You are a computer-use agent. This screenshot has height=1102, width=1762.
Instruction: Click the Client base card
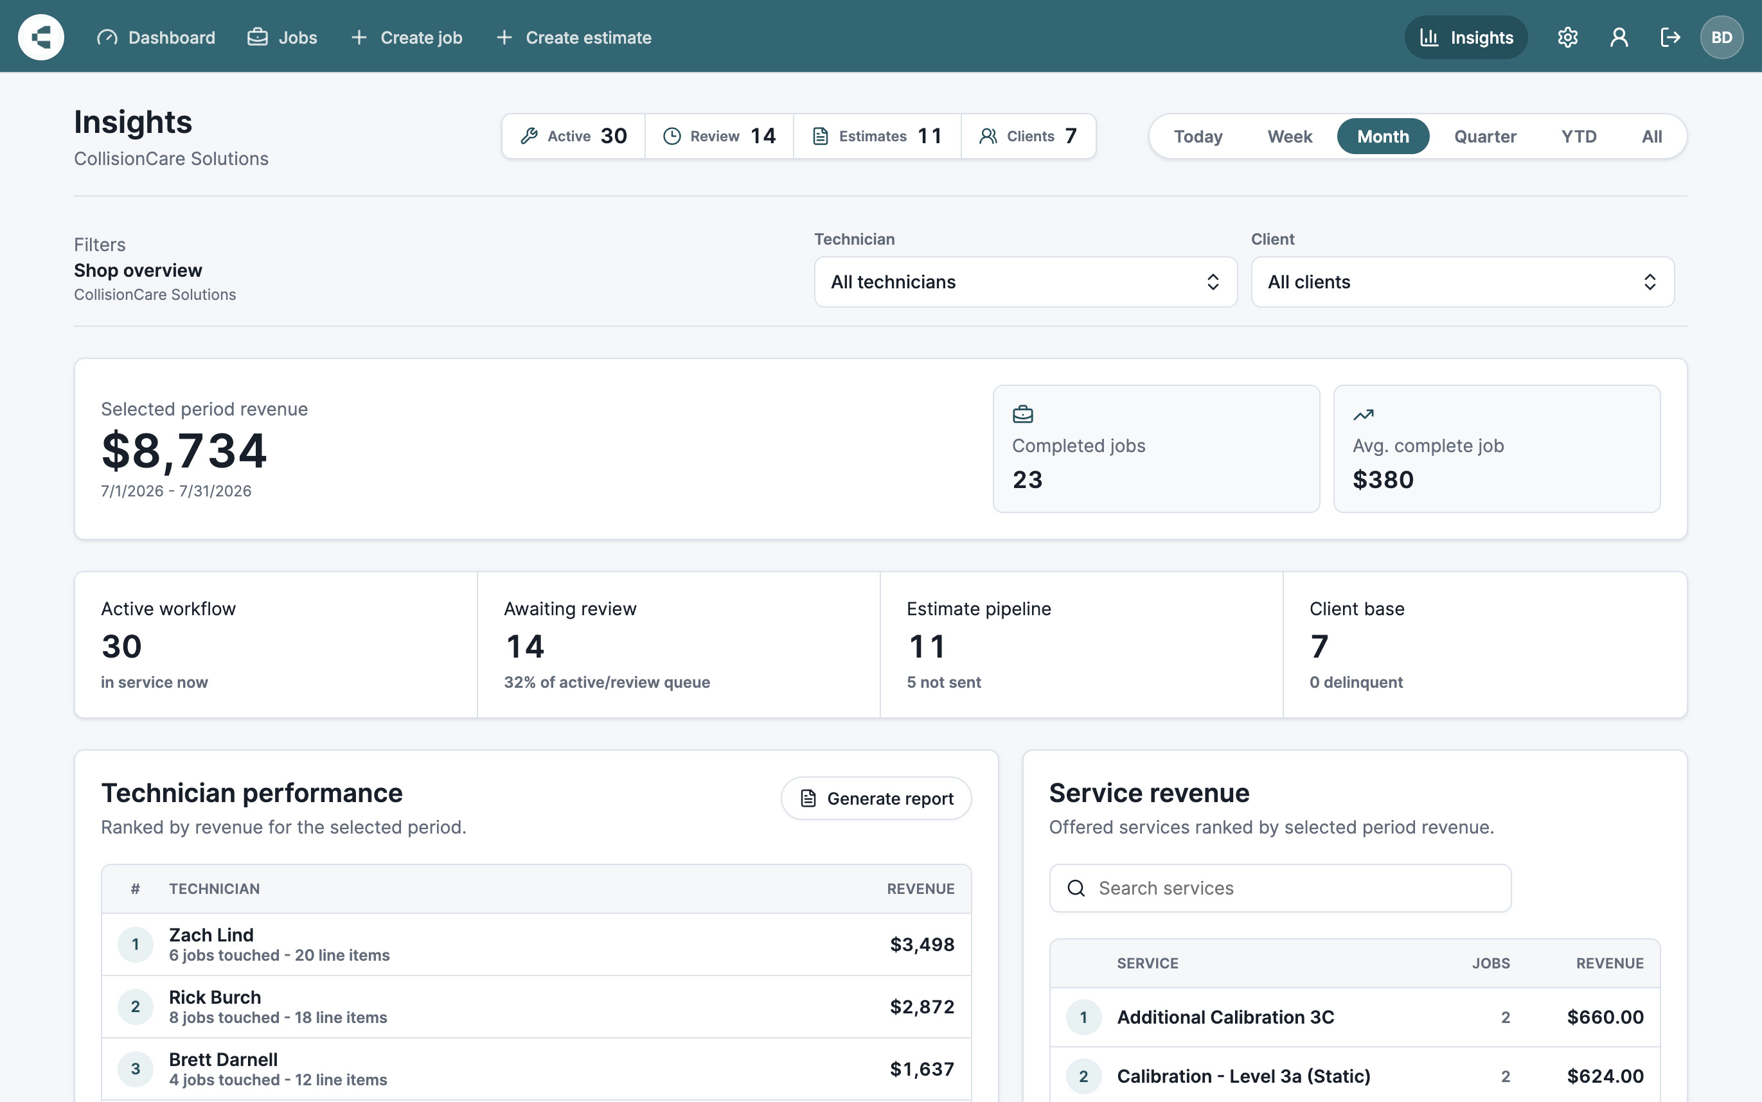[x=1485, y=645]
